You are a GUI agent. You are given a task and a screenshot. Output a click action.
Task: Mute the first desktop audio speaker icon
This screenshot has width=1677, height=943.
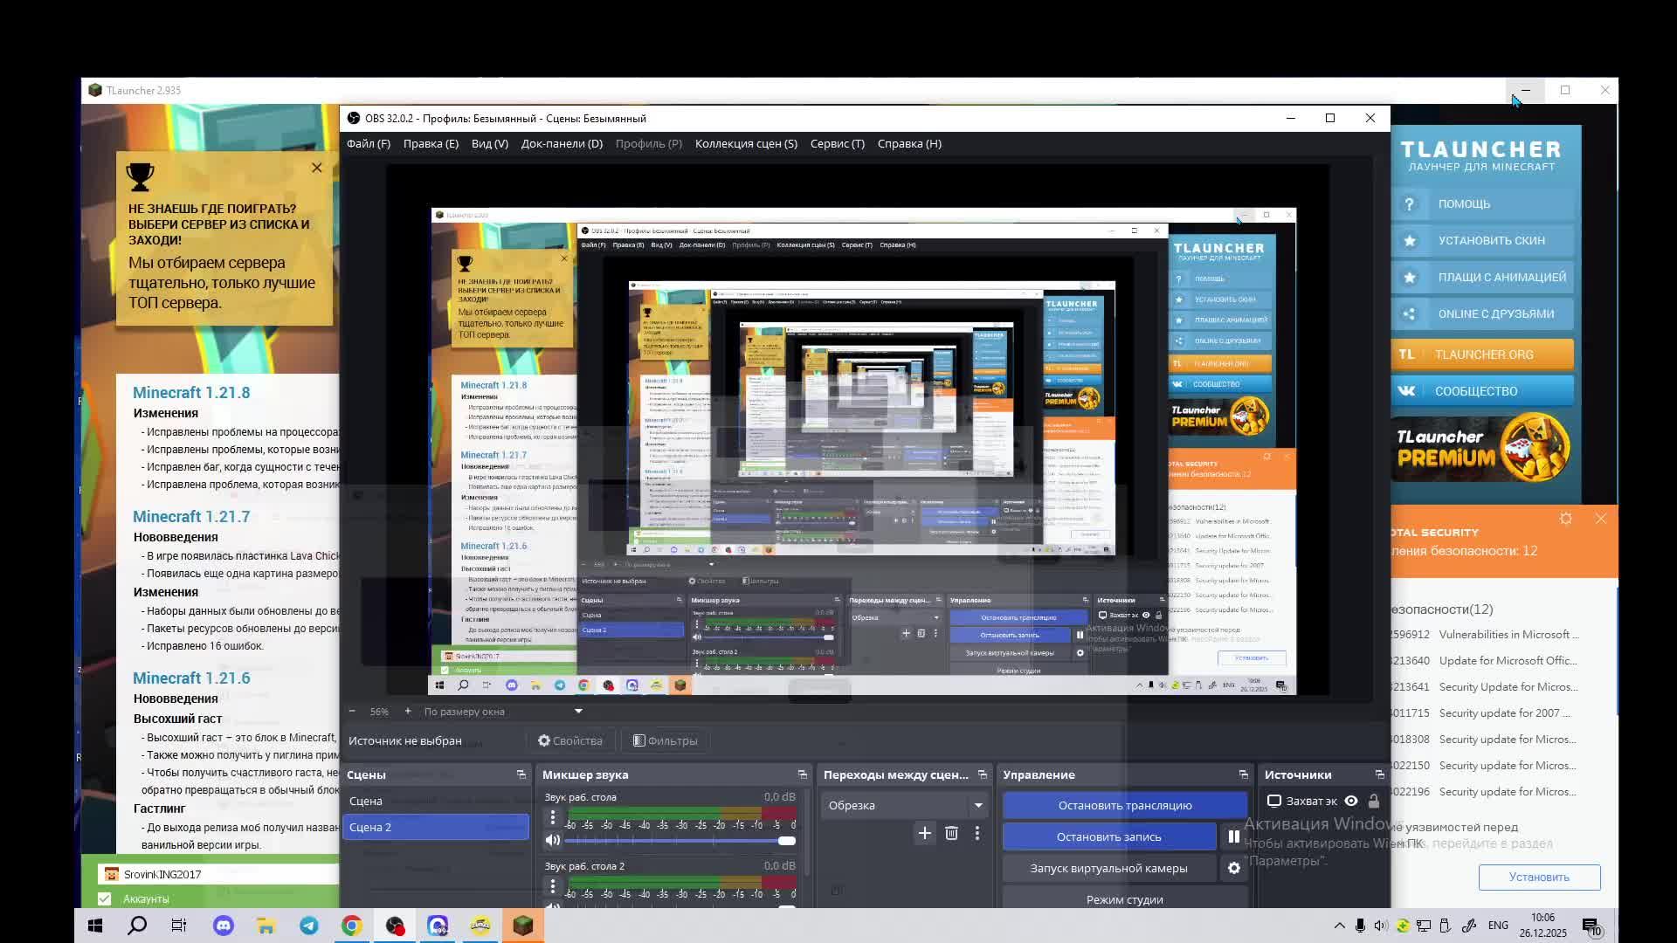pos(552,840)
